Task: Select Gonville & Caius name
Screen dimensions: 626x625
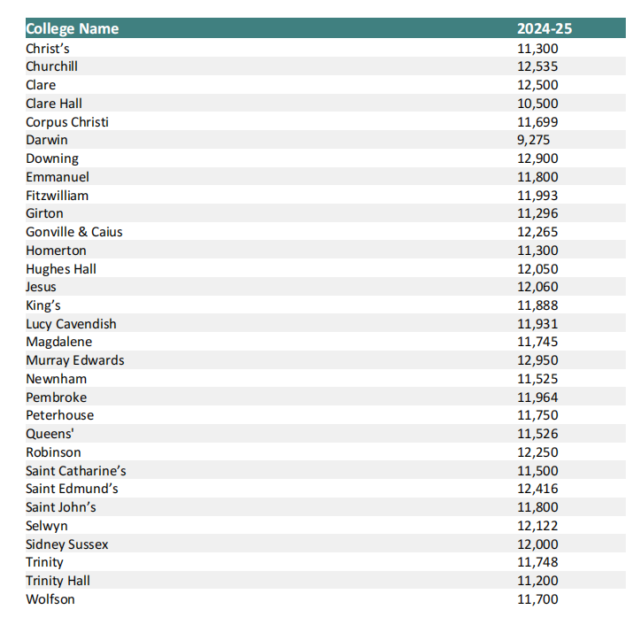Action: (x=74, y=232)
